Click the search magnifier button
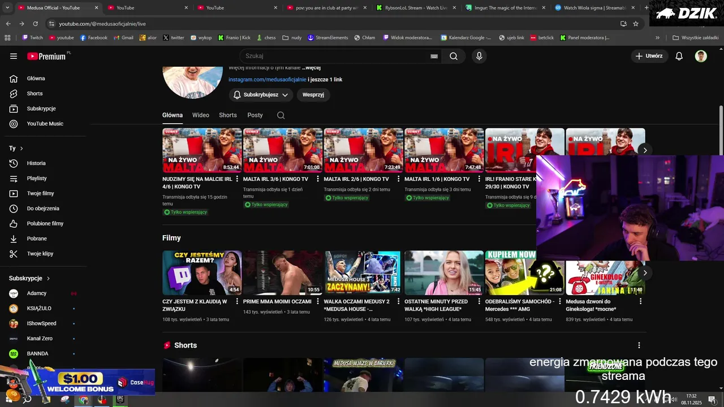Viewport: 724px width, 407px height. tap(454, 56)
